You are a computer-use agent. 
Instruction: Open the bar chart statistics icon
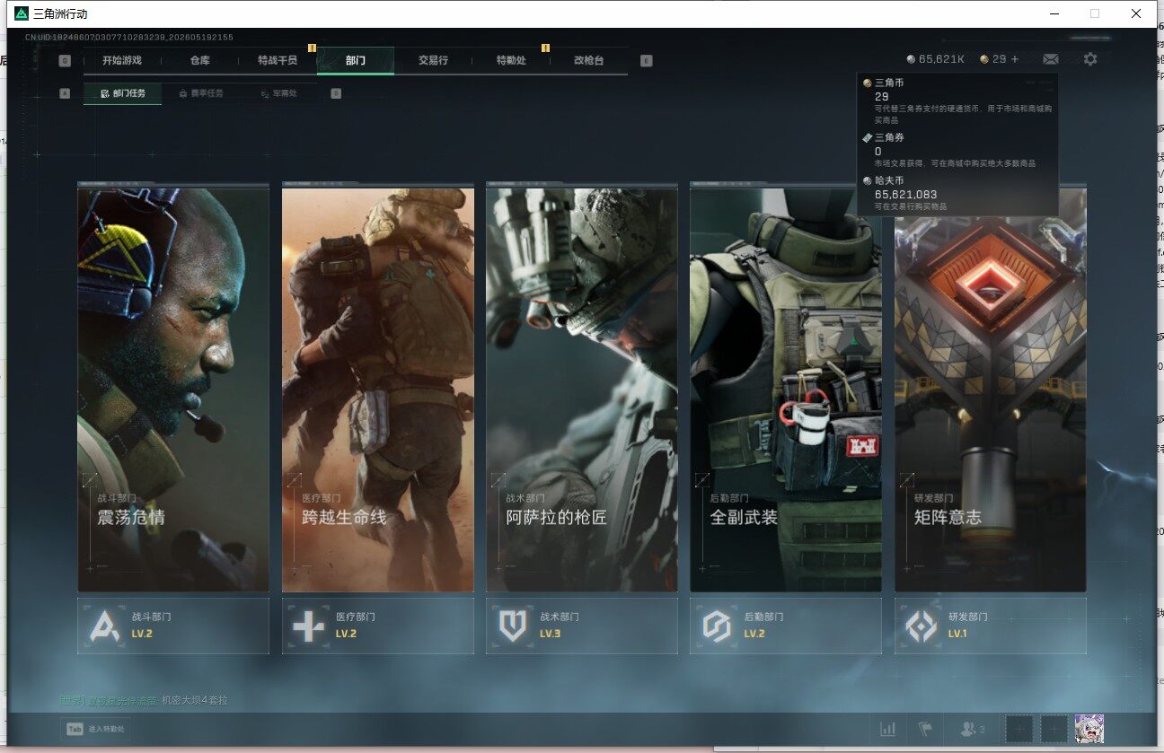[x=888, y=730]
